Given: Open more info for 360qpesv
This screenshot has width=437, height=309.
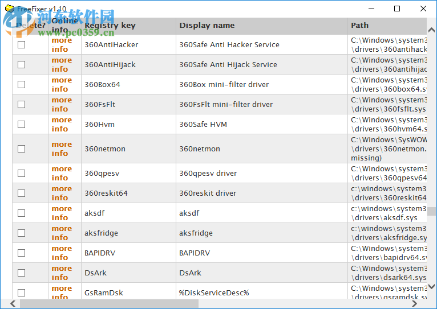Looking at the screenshot, I should [62, 174].
